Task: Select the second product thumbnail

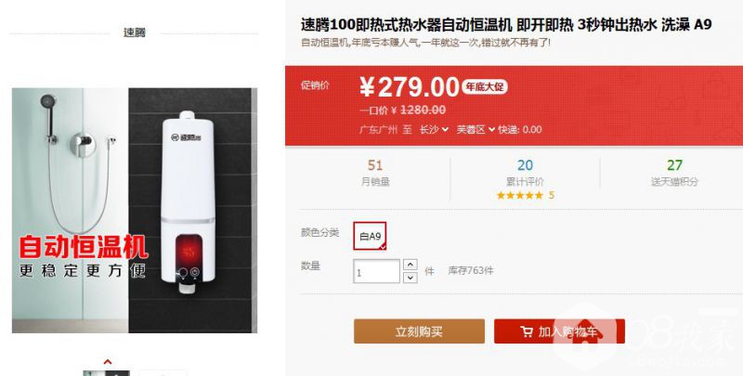Action: point(163,373)
